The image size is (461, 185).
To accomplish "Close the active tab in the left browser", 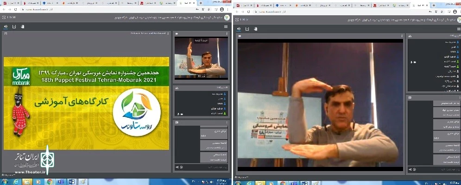I will (x=194, y=3).
